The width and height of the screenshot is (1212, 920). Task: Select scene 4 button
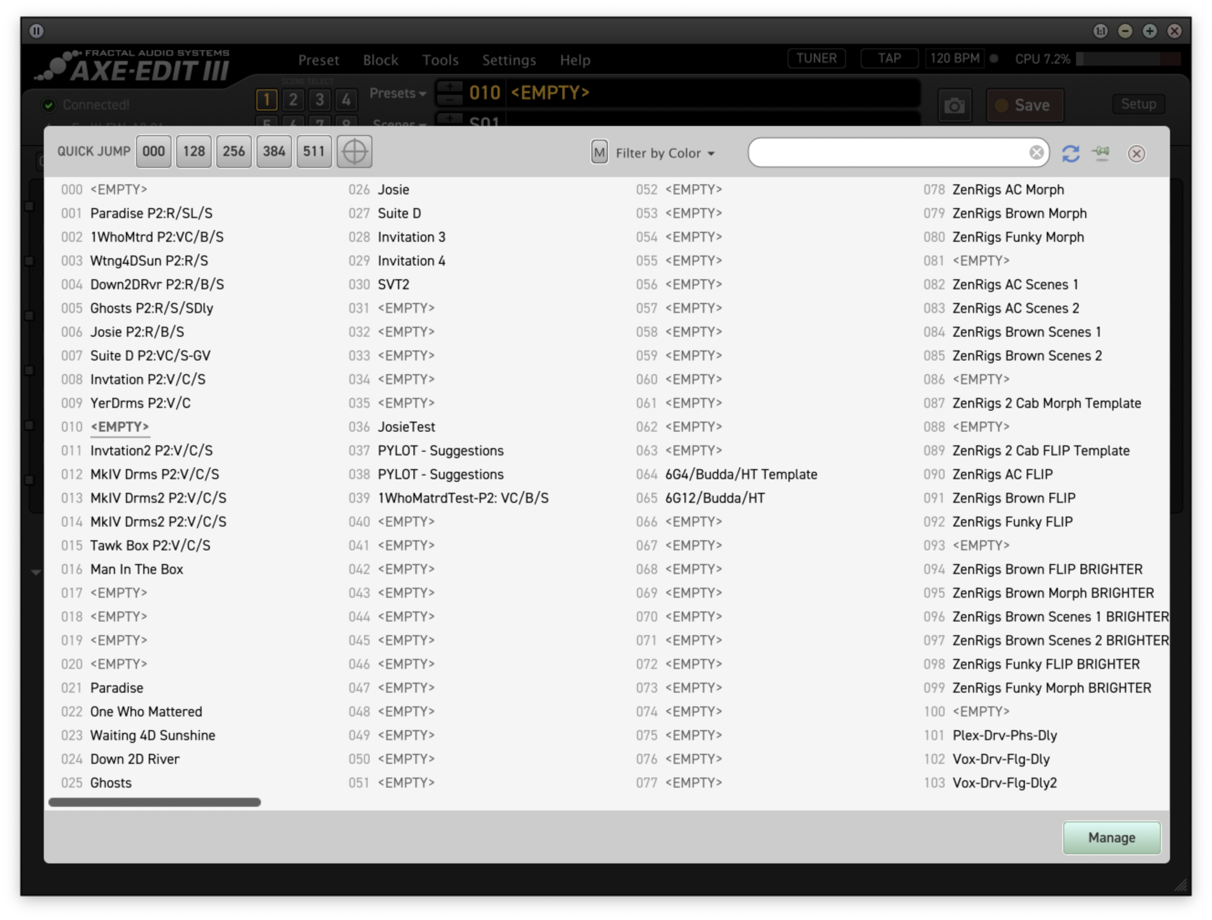pyautogui.click(x=346, y=100)
